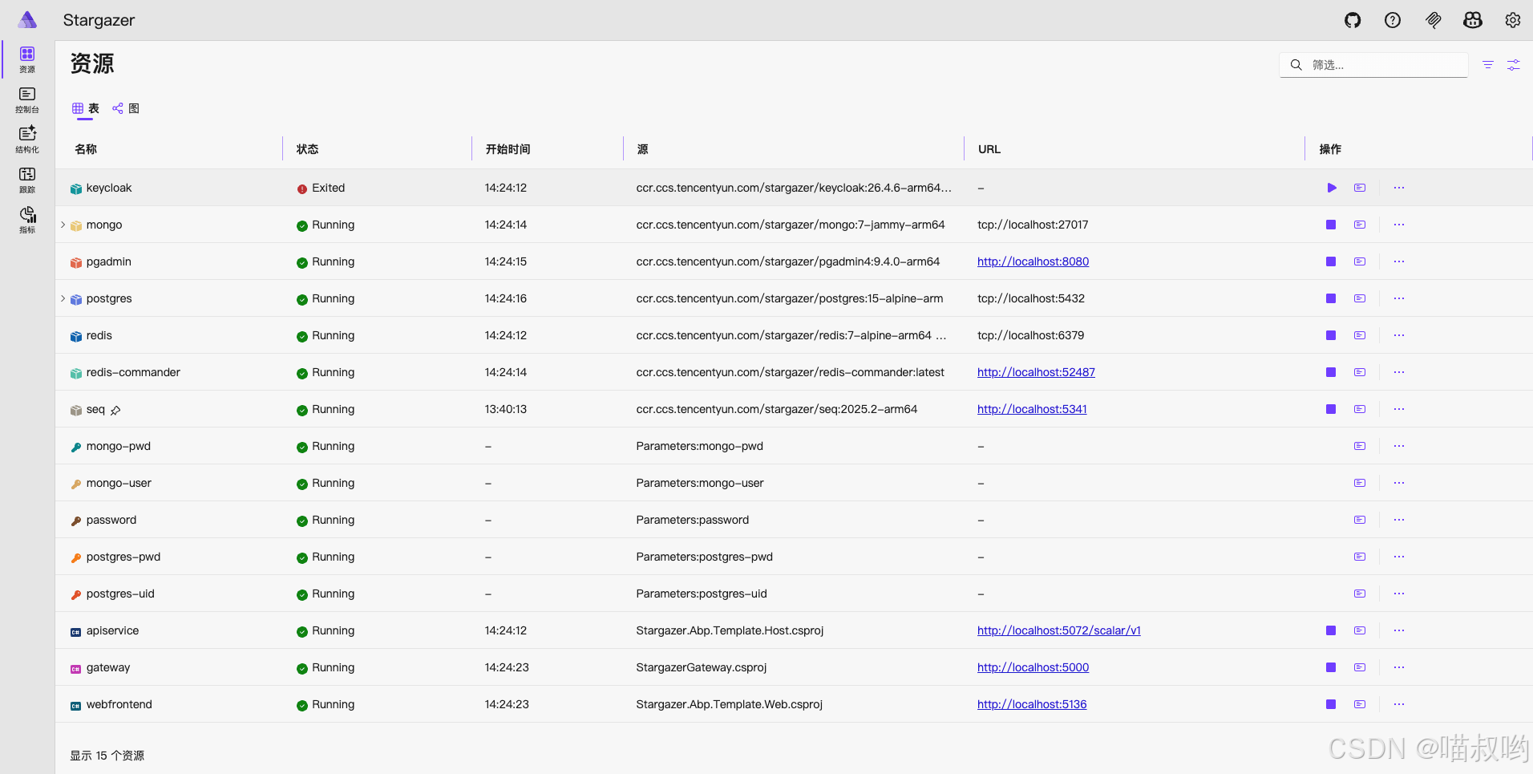
Task: Go to the 资源 resources sidebar page
Action: pos(27,59)
